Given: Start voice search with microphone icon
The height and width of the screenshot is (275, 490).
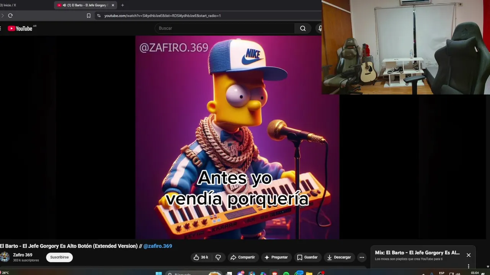Looking at the screenshot, I should point(320,28).
